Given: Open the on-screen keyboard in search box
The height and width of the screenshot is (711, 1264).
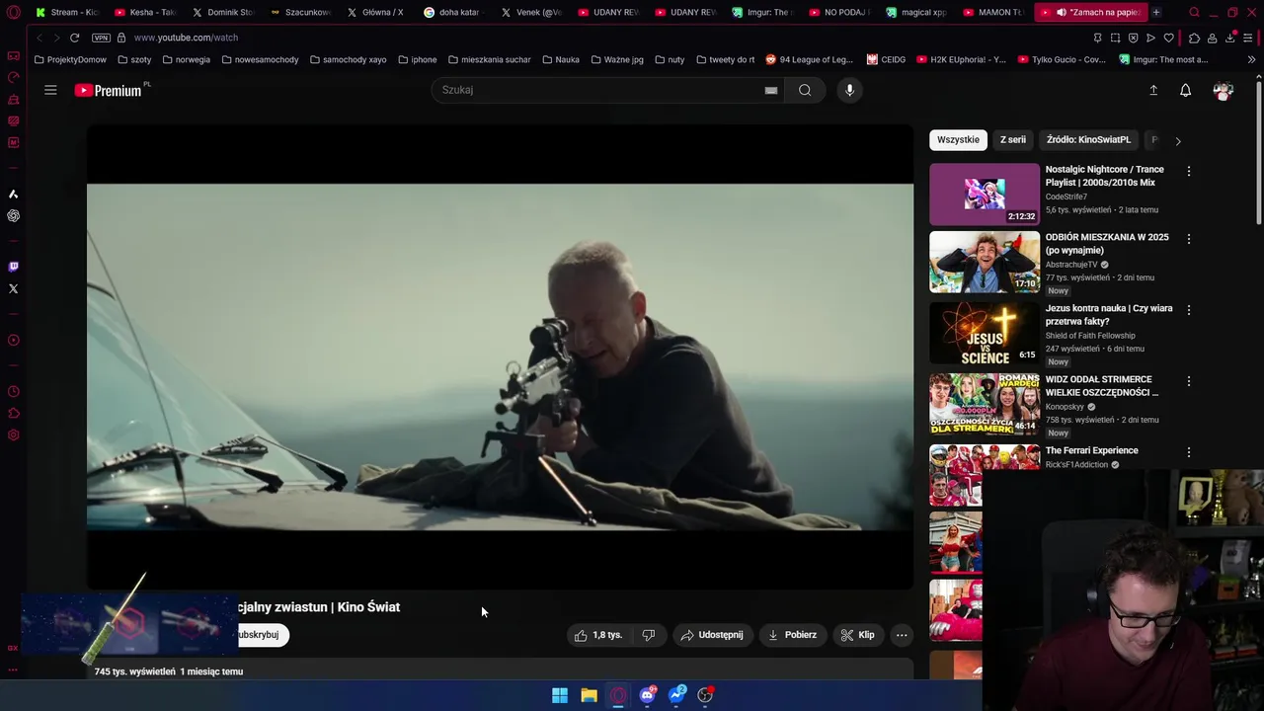Looking at the screenshot, I should point(771,90).
